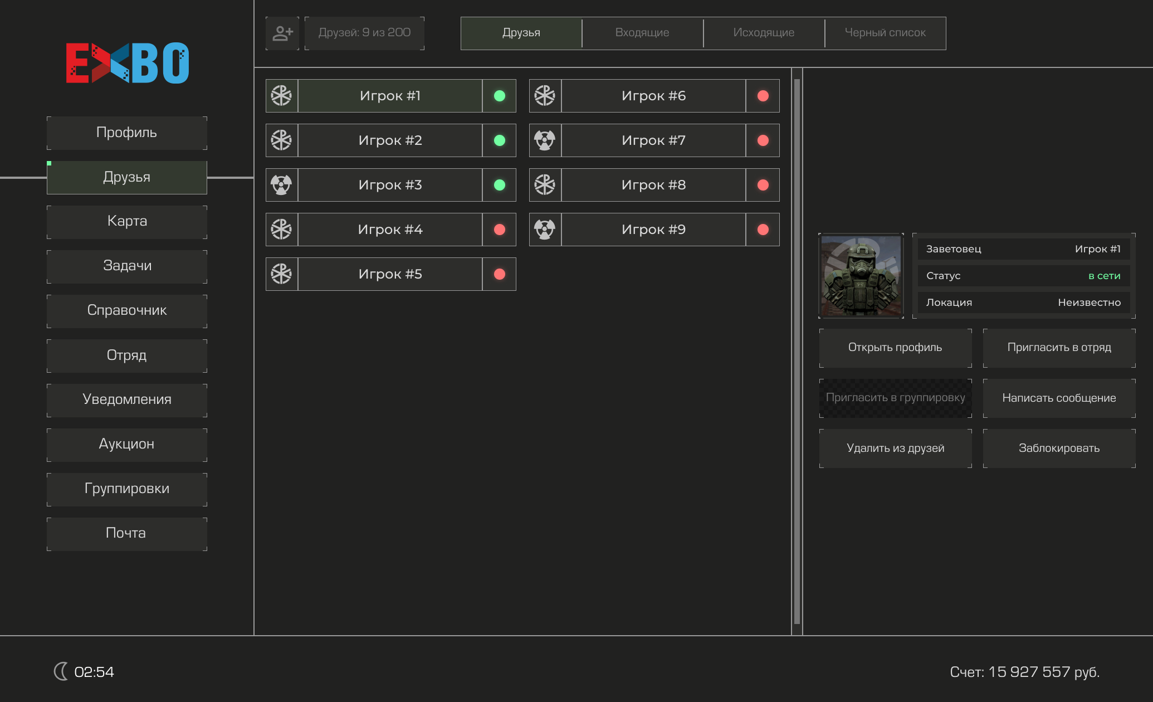This screenshot has width=1153, height=702.
Task: Click red offline indicator of Игрок #6
Action: pos(763,96)
